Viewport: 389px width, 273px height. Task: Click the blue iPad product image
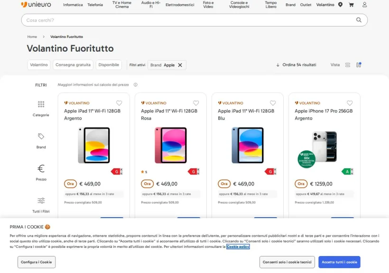pos(248,145)
